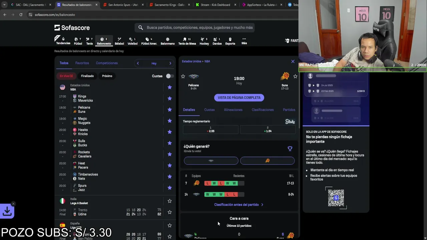Toggle favorite star for Timberwolves Nets game

click(x=169, y=177)
